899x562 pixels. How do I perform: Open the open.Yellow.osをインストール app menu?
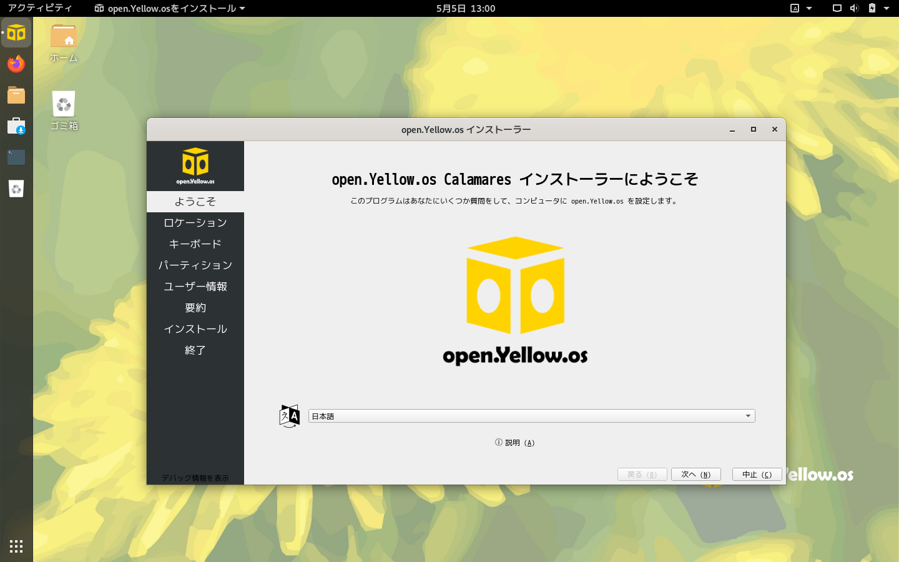tap(170, 8)
